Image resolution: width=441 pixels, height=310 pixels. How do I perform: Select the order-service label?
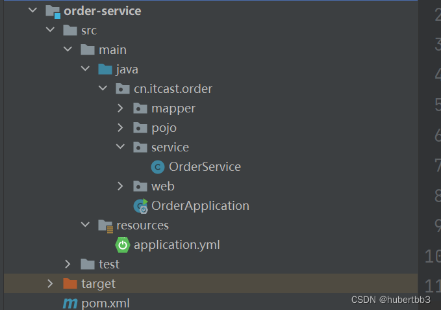click(103, 11)
